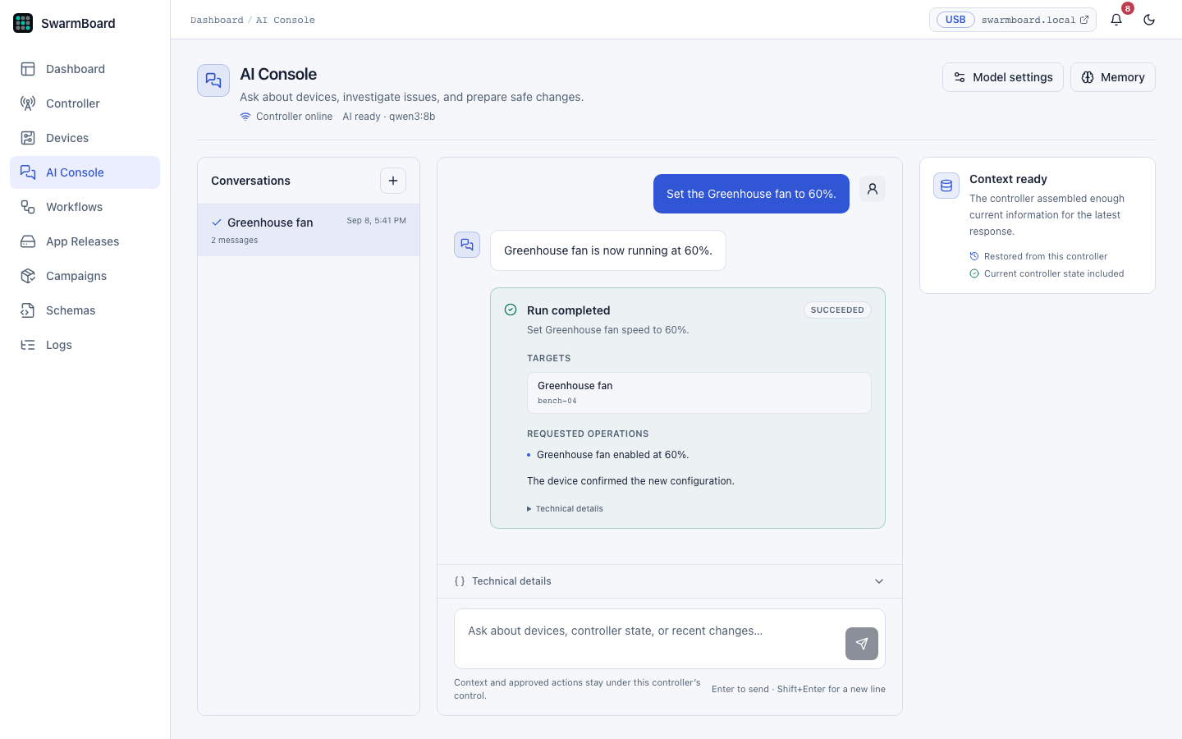Click the AI Console header icon
Viewport: 1182px width, 739px height.
coord(213,80)
